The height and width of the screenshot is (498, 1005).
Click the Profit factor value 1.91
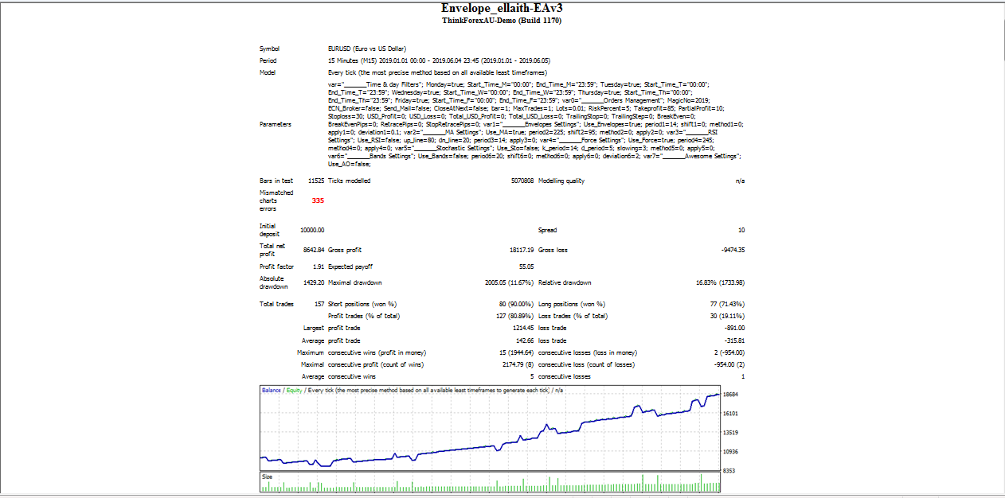(317, 267)
